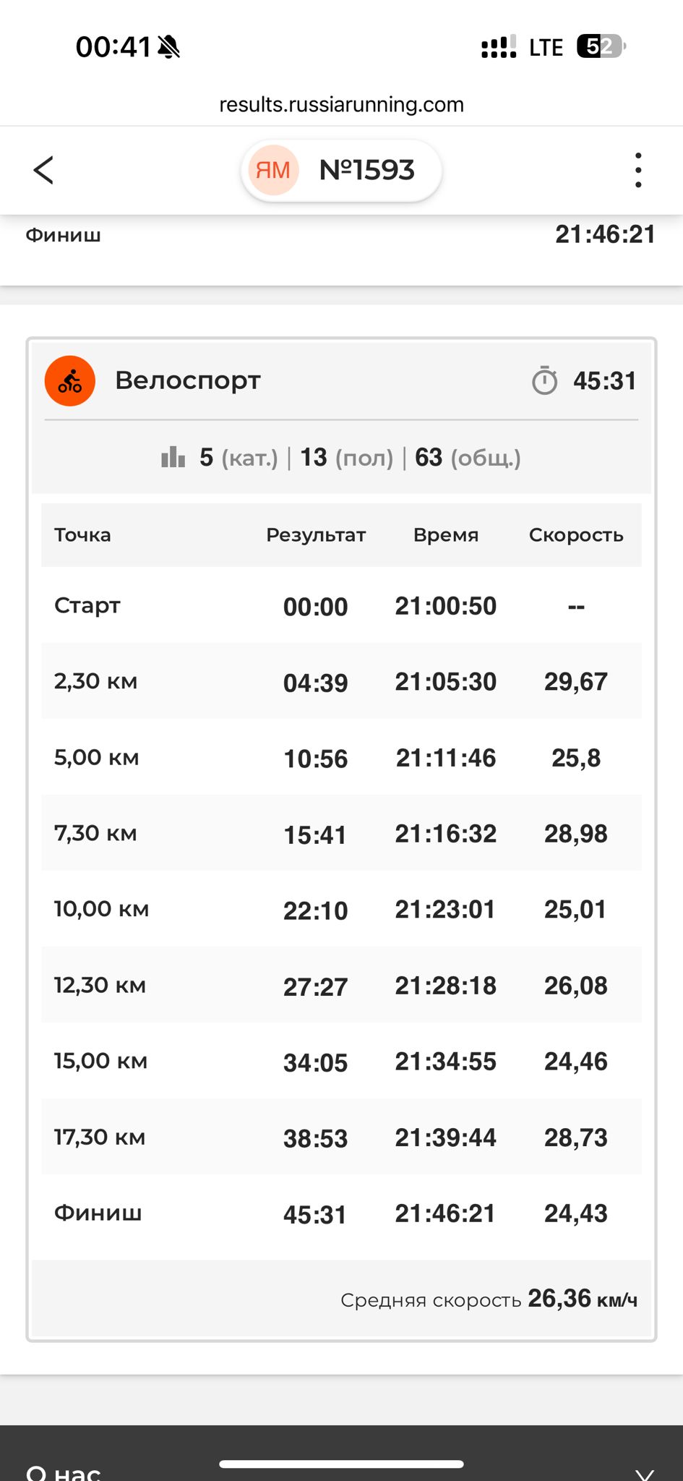Expand the О нас footer chevron
The image size is (683, 1481).
coord(644,1473)
